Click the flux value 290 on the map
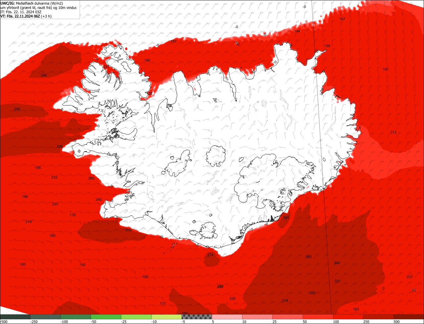This screenshot has height=324, width=424. [17, 109]
